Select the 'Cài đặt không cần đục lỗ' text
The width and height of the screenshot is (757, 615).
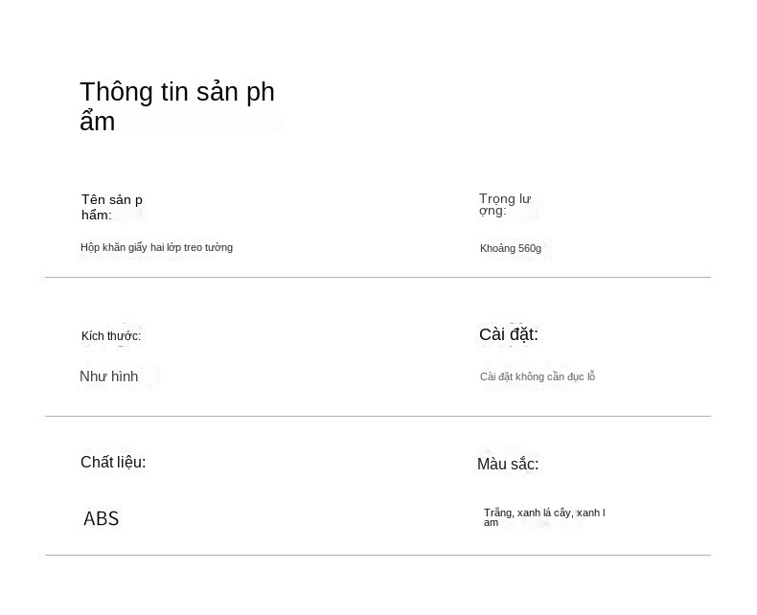(538, 377)
